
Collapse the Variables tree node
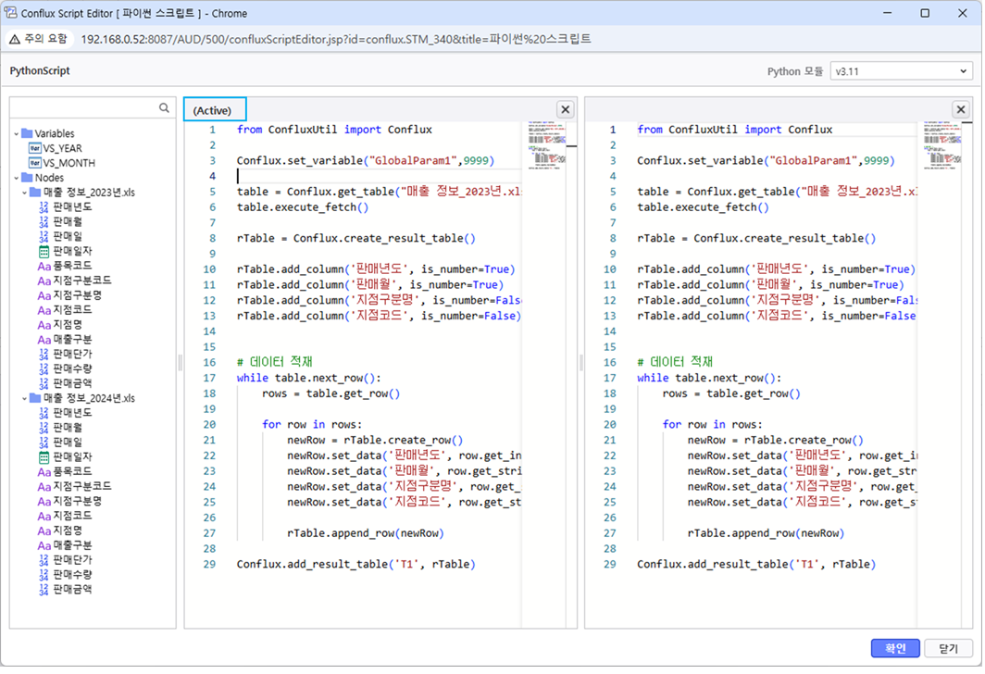coord(17,133)
